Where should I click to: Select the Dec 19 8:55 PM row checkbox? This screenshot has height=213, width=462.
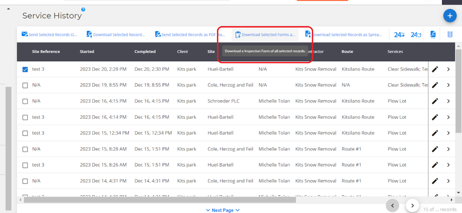click(x=25, y=85)
